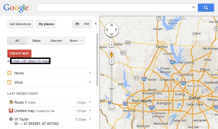Expand Route 1 row options arrow
The height and width of the screenshot is (129, 218).
tap(90, 102)
